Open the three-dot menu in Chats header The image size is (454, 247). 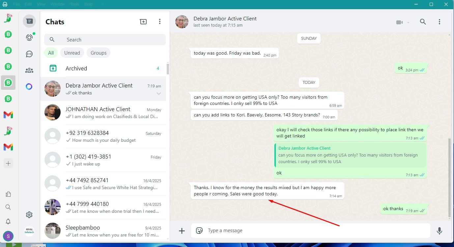(x=160, y=22)
